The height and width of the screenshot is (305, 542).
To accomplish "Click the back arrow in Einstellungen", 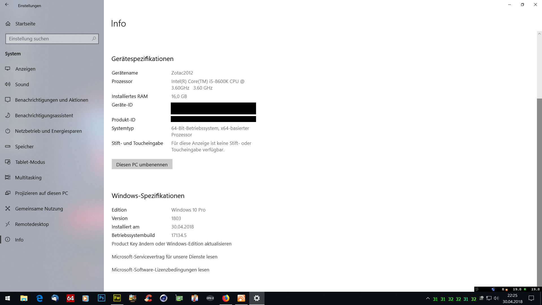I will 7,5.
